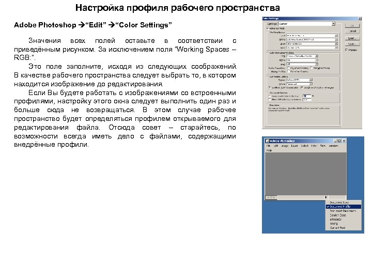Click OK in Color Settings dialog
372x279 pixels.
(x=352, y=26)
